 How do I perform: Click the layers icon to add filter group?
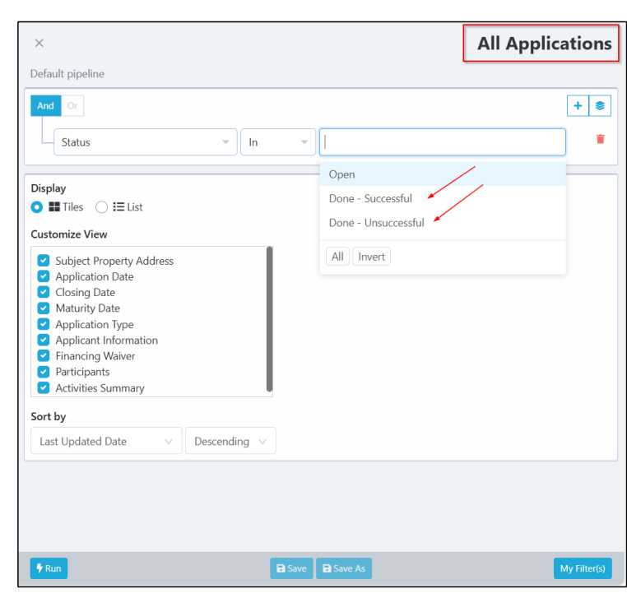click(x=601, y=106)
